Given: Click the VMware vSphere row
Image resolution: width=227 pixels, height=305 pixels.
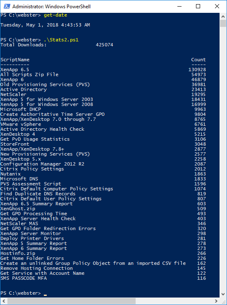Looking at the screenshot, I should pyautogui.click(x=103, y=124).
